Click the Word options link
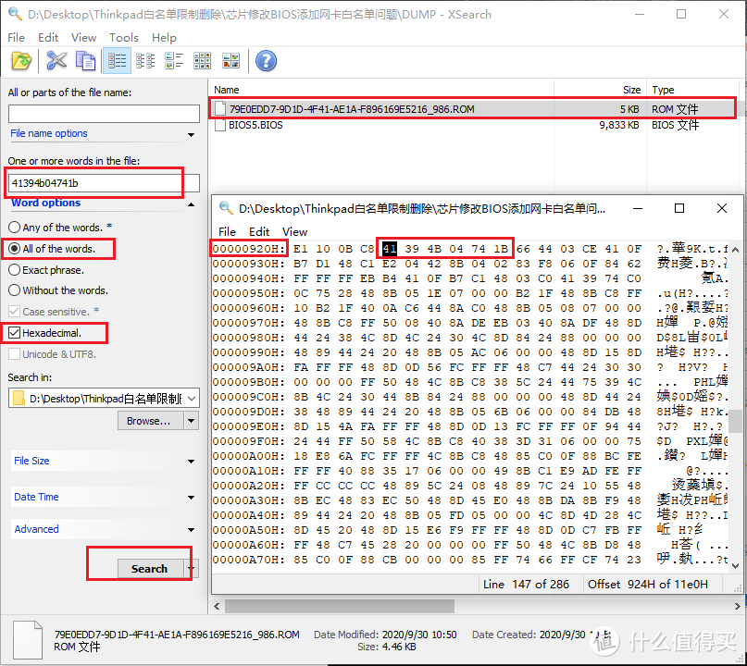 45,203
